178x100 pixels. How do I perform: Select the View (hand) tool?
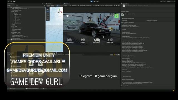pos(48,10)
